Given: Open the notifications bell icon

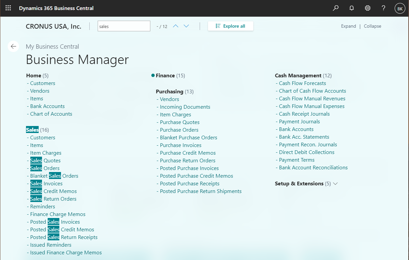Looking at the screenshot, I should tap(352, 8).
